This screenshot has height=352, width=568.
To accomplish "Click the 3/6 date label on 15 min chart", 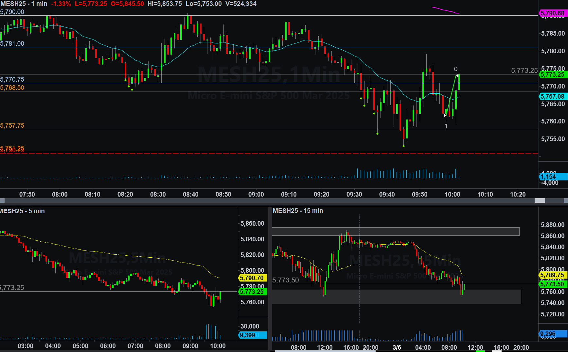I will [x=397, y=347].
